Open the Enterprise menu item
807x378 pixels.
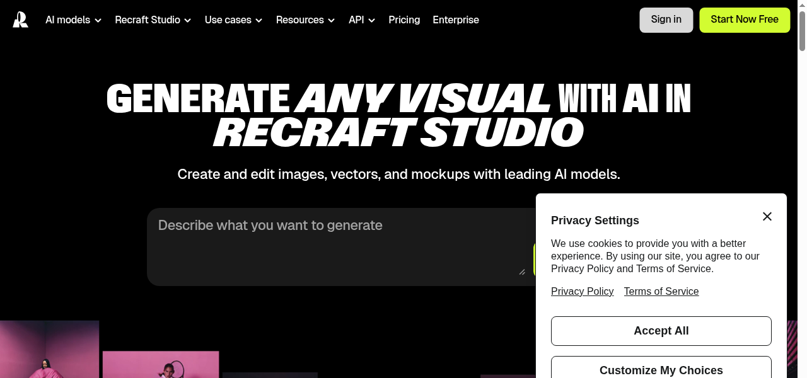tap(455, 20)
